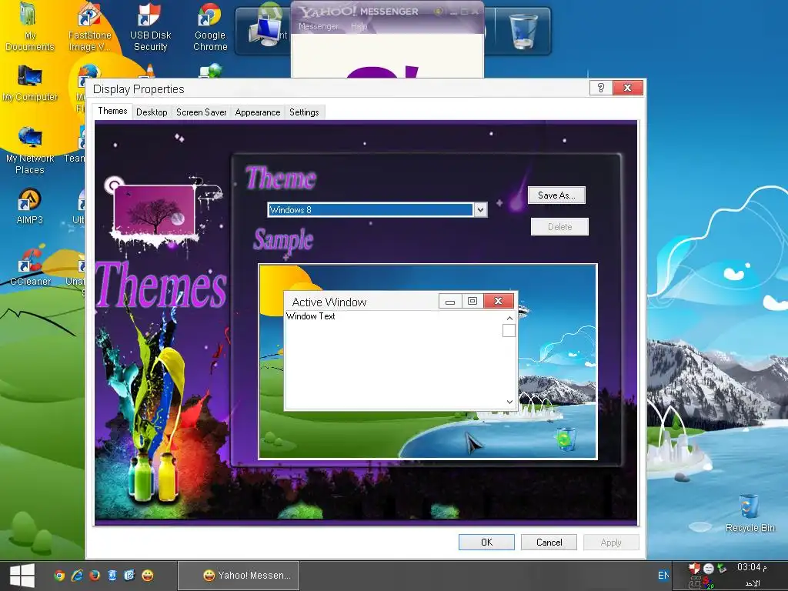This screenshot has height=591, width=788.
Task: Close the Display Properties dialog
Action: [628, 88]
